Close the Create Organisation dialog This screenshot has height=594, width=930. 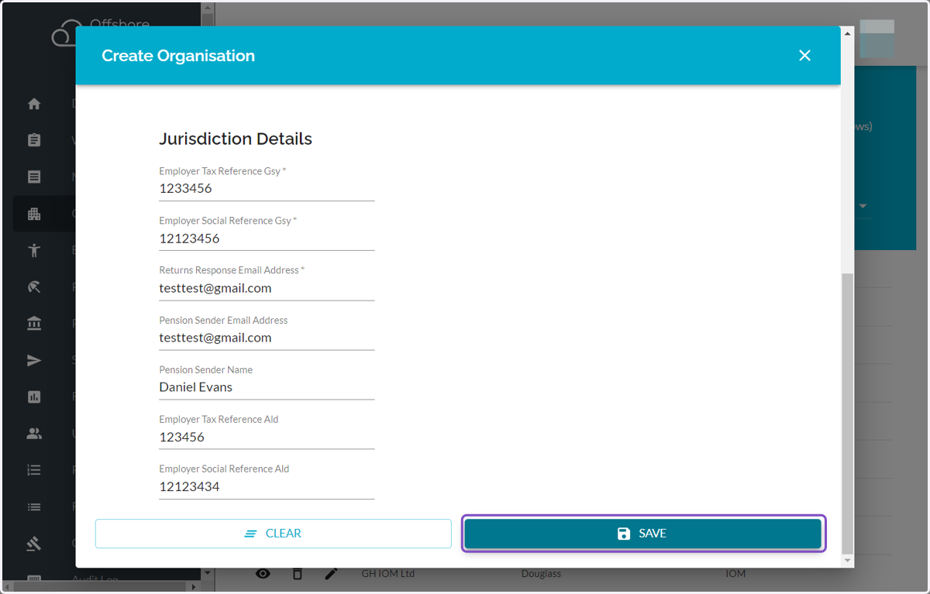[804, 56]
